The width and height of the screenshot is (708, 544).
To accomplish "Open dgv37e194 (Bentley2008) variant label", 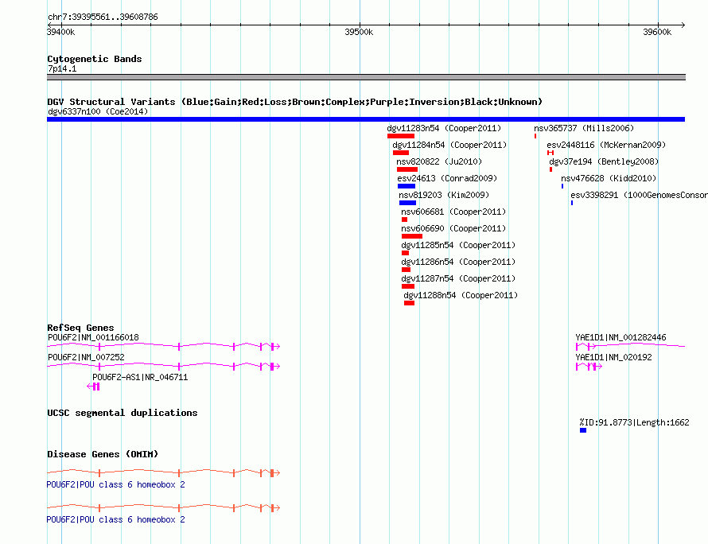I will click(604, 161).
